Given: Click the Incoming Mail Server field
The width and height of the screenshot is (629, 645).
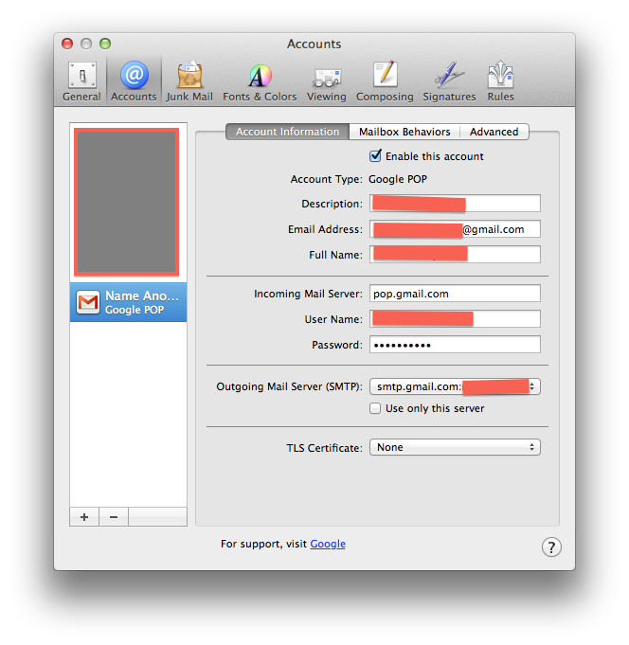Looking at the screenshot, I should click(x=455, y=294).
